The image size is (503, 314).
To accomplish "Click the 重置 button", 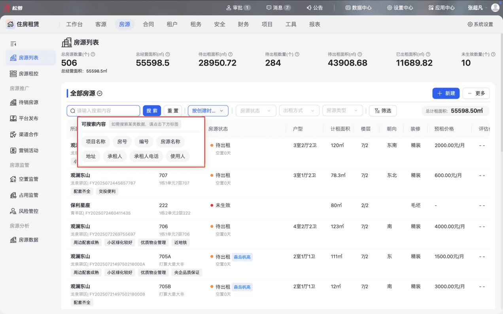I will pyautogui.click(x=173, y=111).
